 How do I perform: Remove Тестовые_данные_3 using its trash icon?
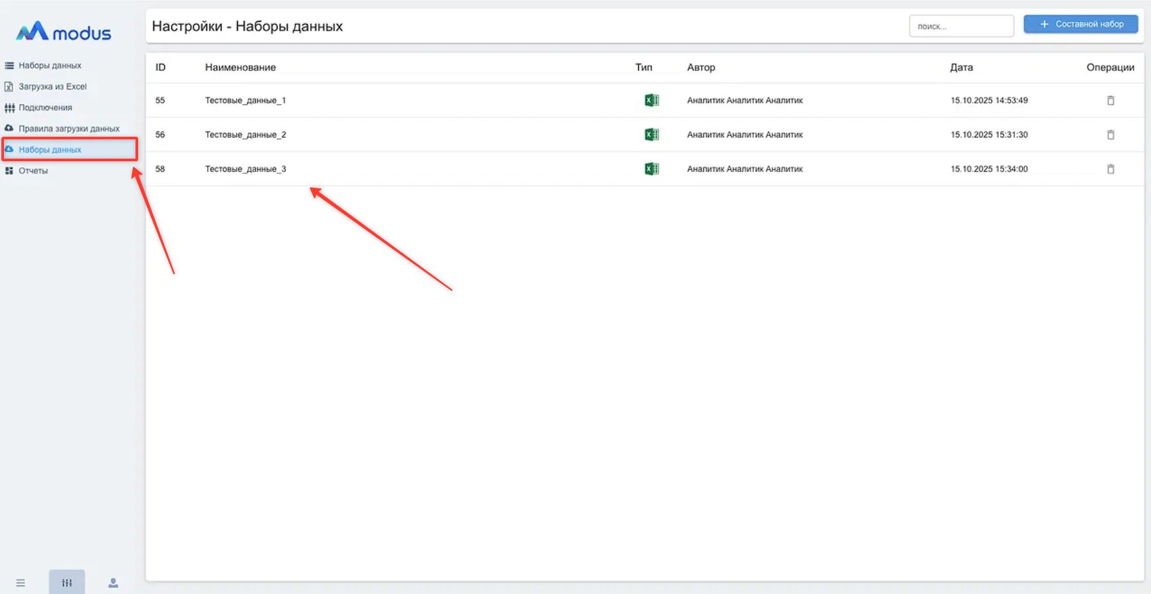tap(1110, 169)
